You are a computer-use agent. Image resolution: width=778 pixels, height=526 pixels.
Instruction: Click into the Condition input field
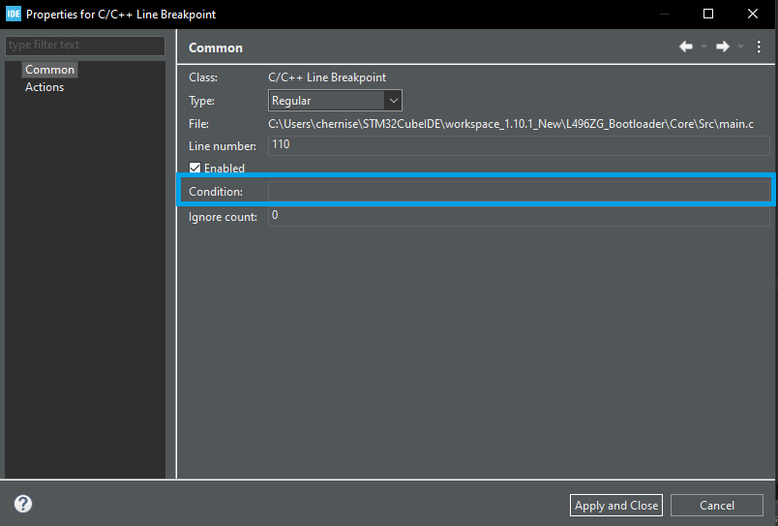tap(519, 191)
